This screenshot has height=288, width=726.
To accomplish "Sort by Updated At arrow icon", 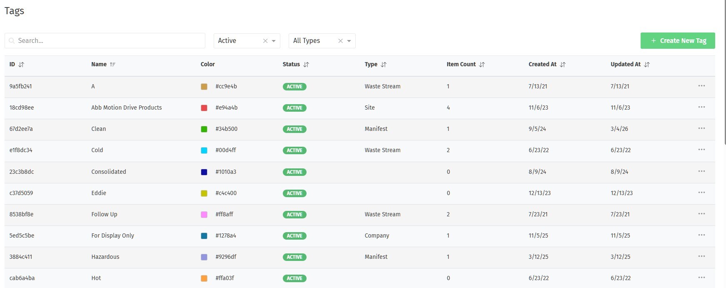I will coord(647,65).
